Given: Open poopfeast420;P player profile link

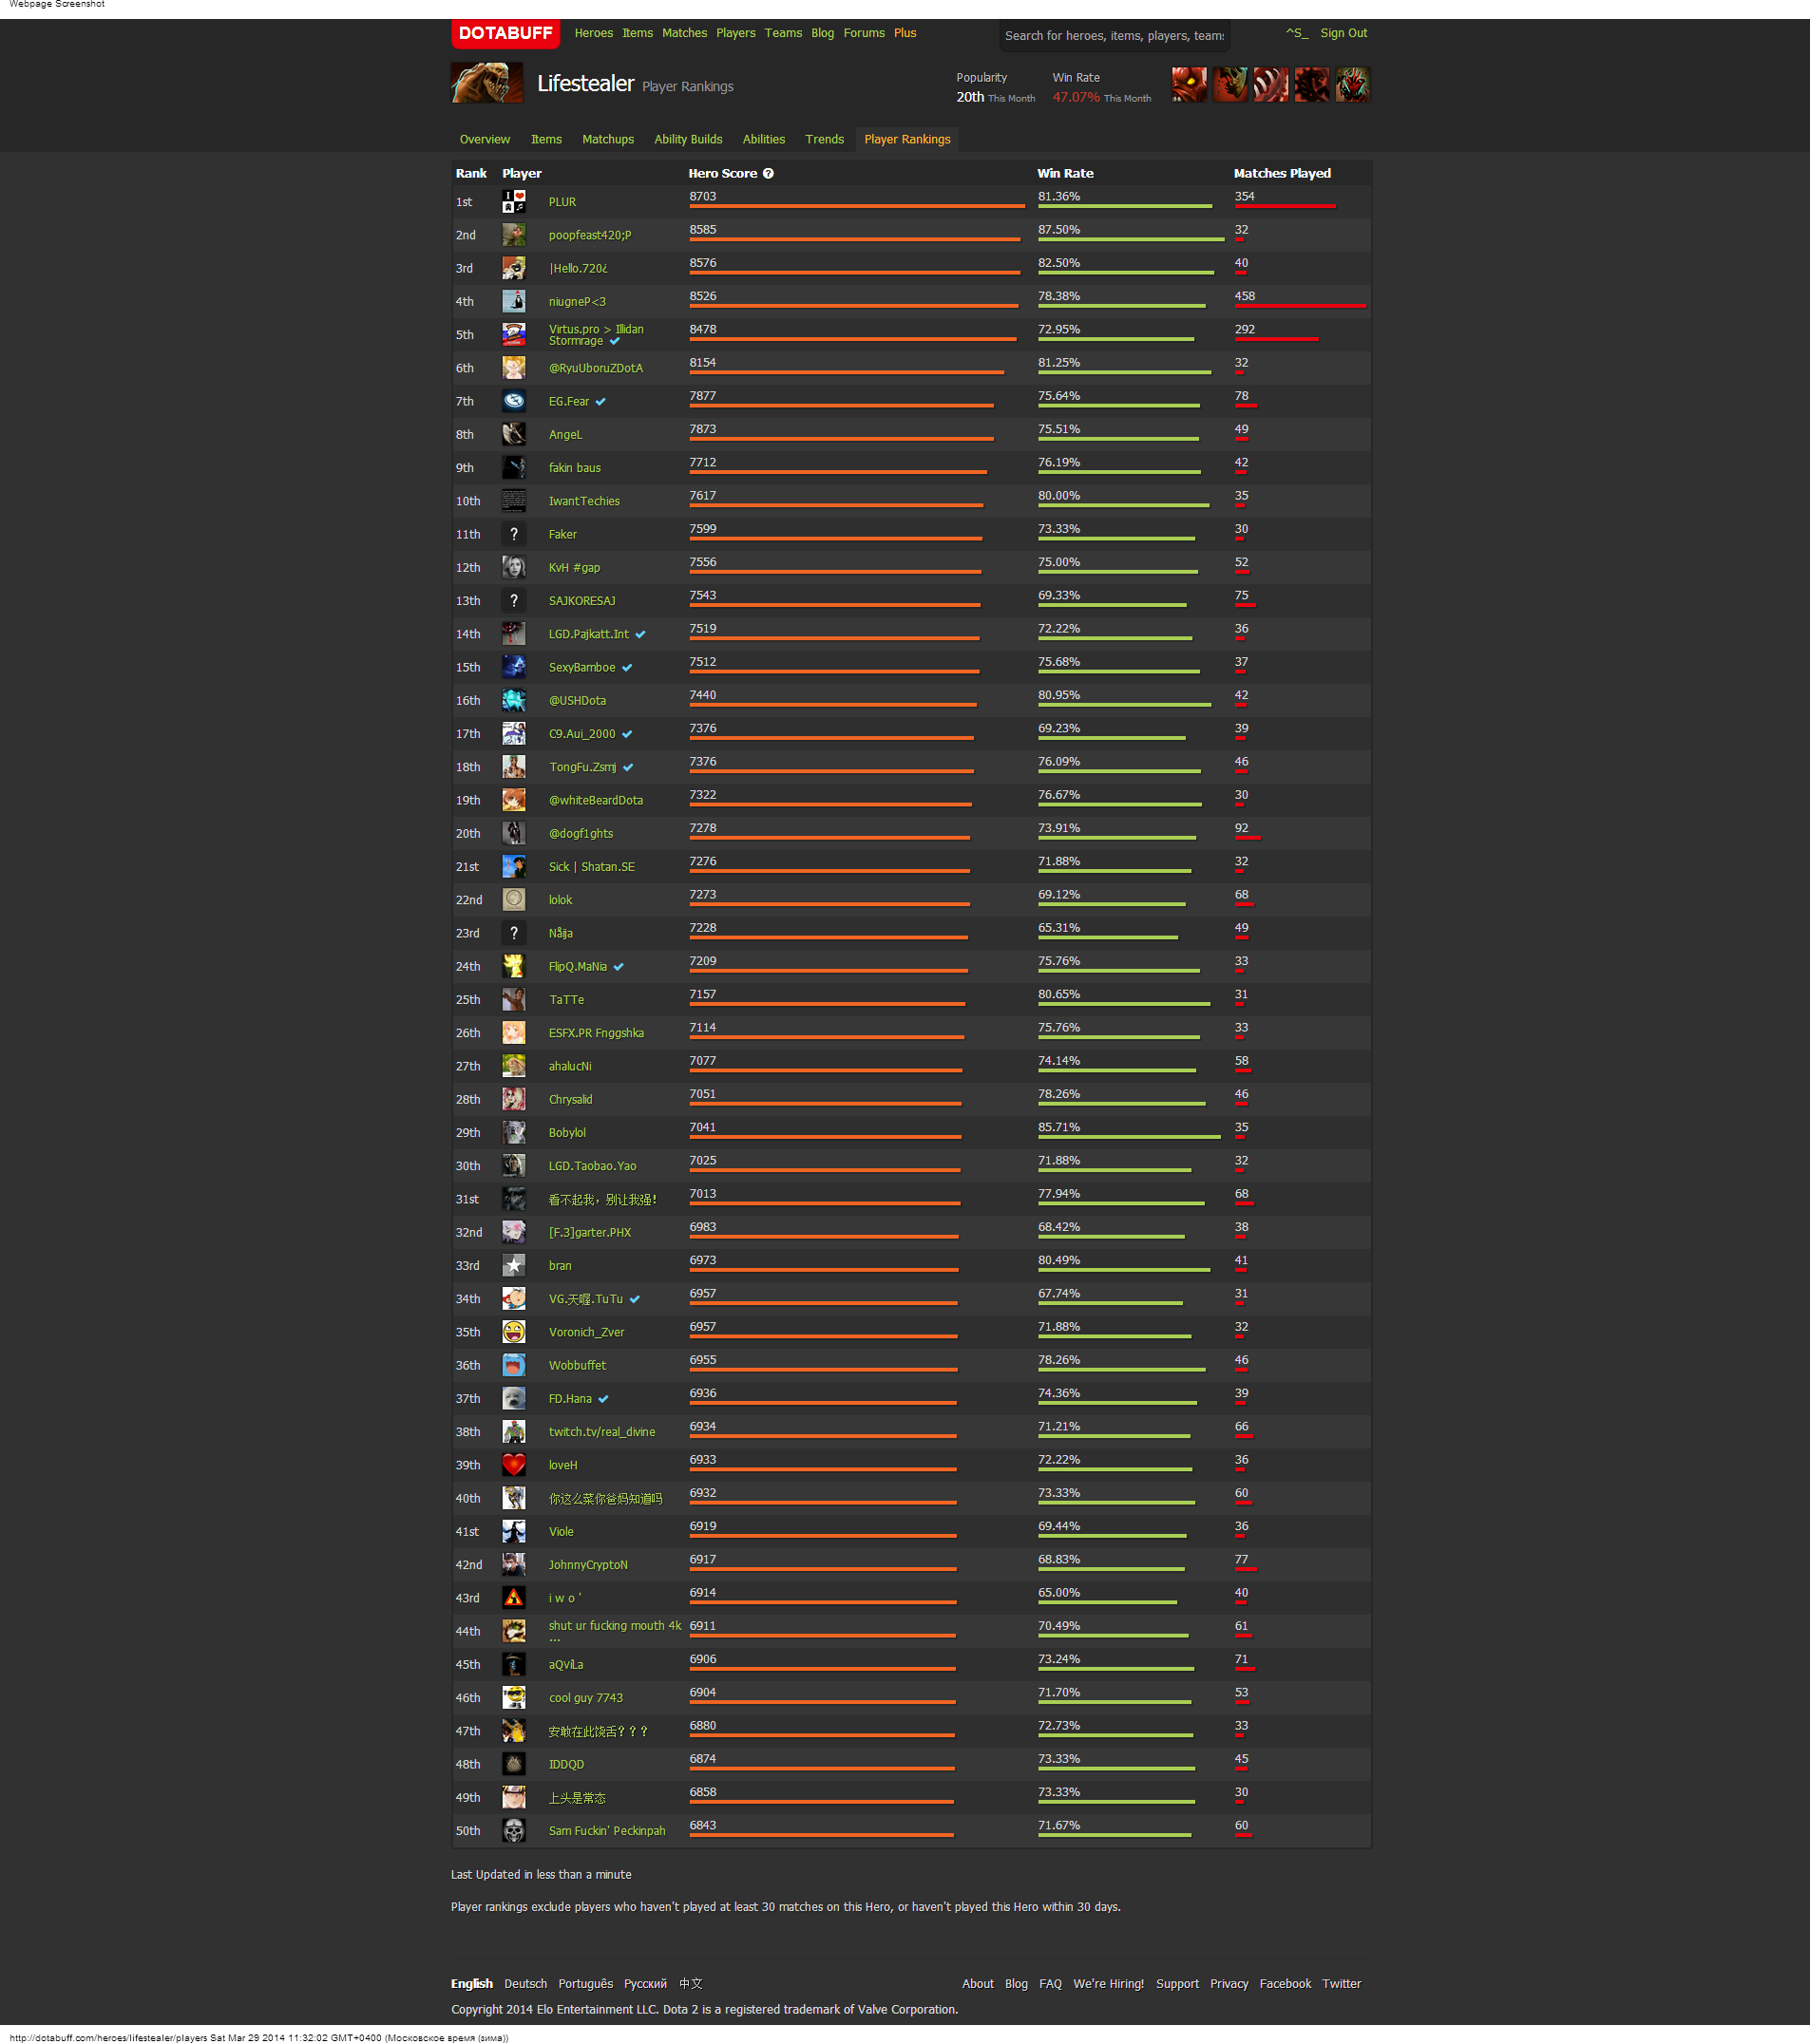Looking at the screenshot, I should pos(589,236).
